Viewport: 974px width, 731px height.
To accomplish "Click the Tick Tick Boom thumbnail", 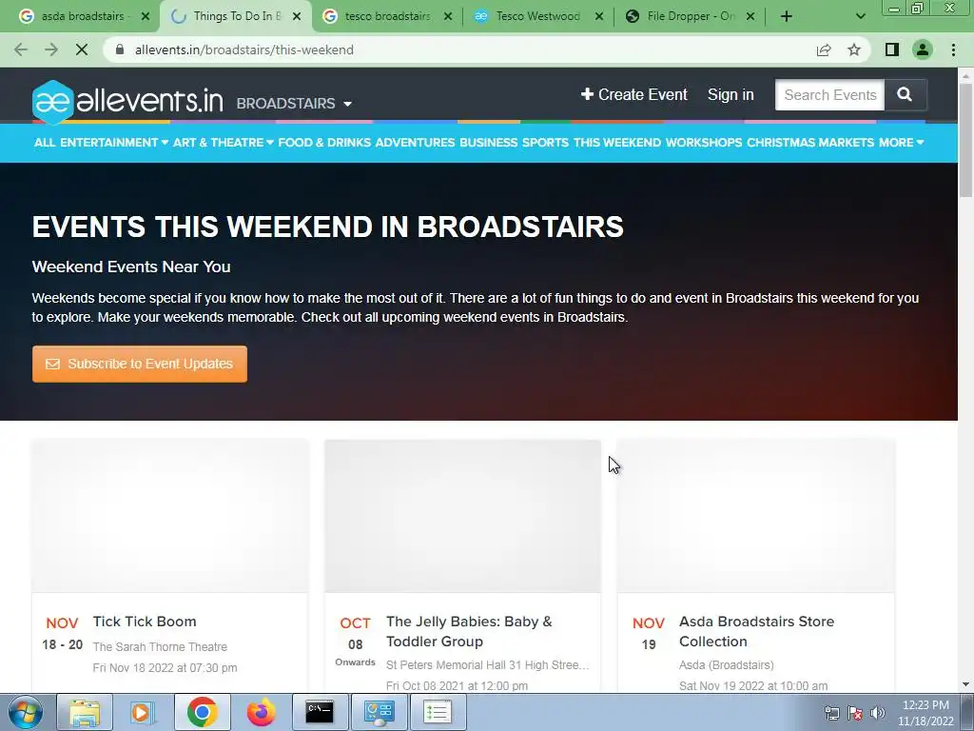I will click(170, 516).
